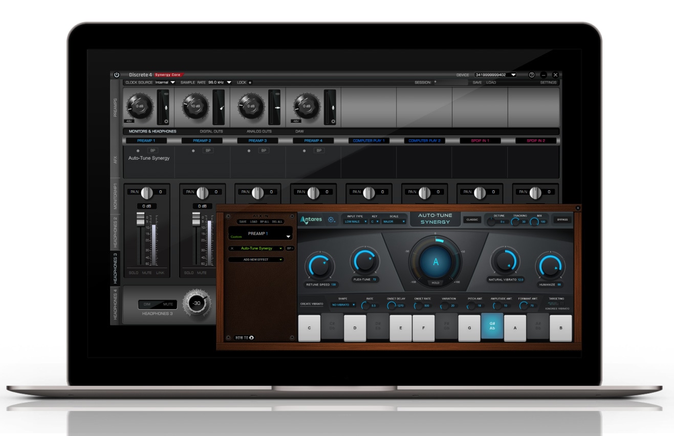
Task: Toggle BP bypass on Preamp 2 AFX
Action: click(208, 150)
